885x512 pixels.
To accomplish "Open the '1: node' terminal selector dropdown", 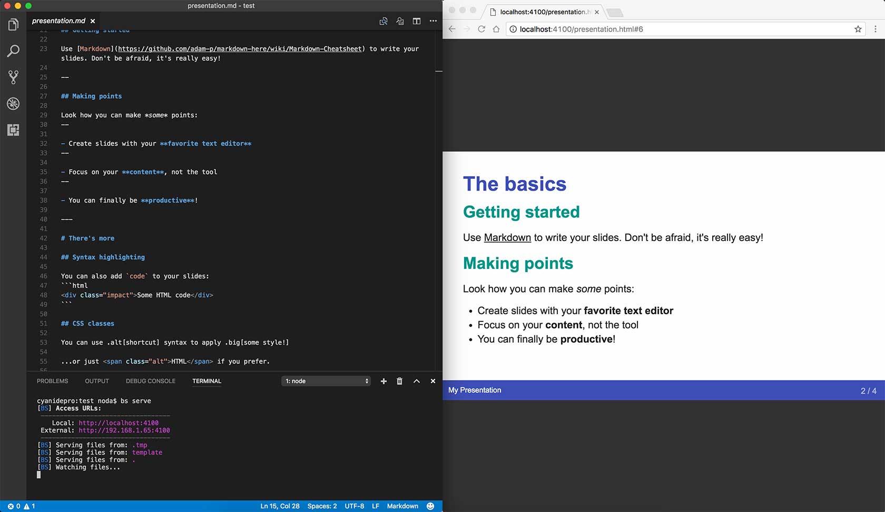I will 326,381.
